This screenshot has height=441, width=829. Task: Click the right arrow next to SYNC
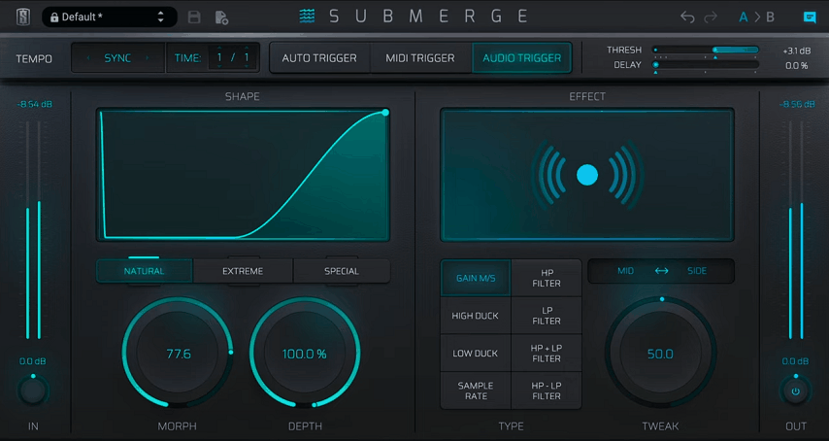pyautogui.click(x=147, y=58)
